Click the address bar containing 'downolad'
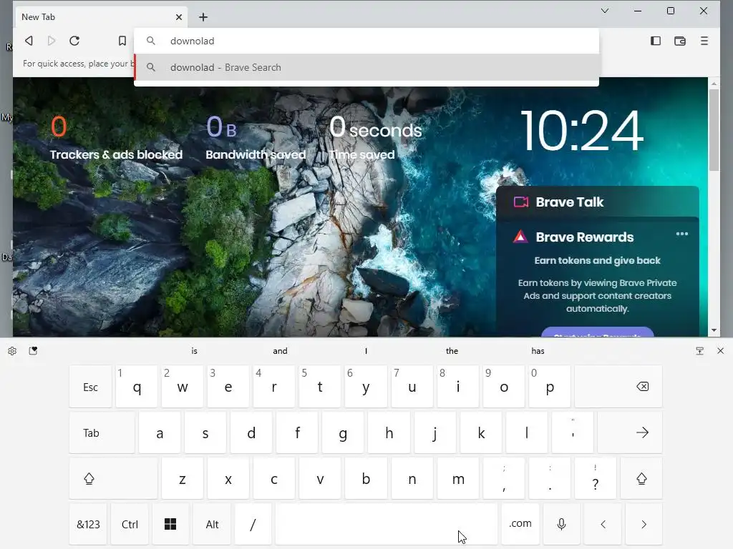Image resolution: width=733 pixels, height=549 pixels. (x=366, y=41)
